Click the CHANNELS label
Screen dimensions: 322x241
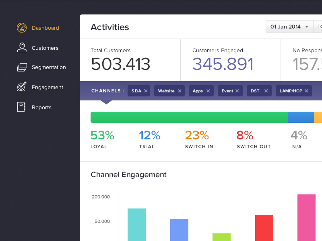(x=107, y=91)
